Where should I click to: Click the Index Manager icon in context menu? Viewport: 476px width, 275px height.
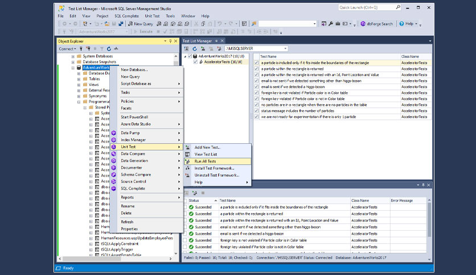[x=113, y=140]
